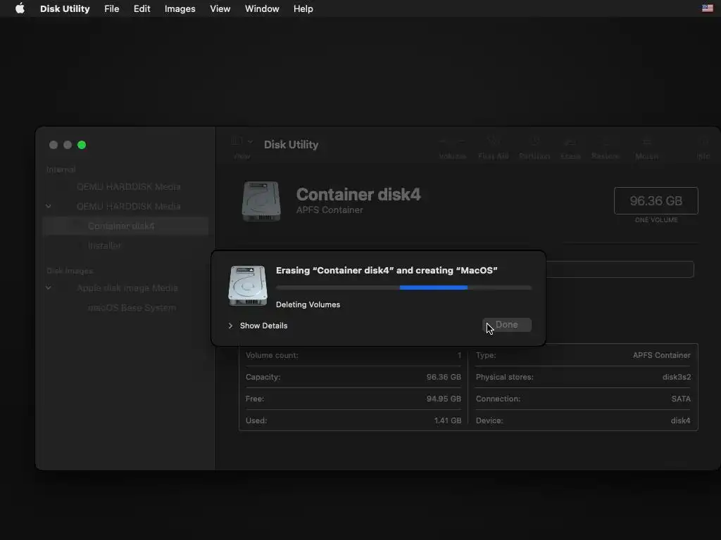Click the large Container disk4 drive icon

[261, 201]
